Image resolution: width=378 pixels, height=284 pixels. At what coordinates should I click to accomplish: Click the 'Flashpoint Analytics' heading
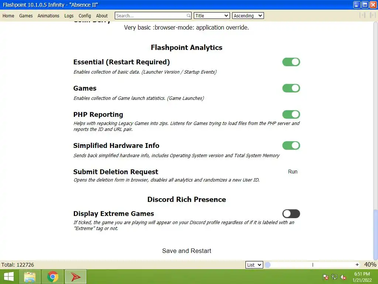pyautogui.click(x=186, y=48)
